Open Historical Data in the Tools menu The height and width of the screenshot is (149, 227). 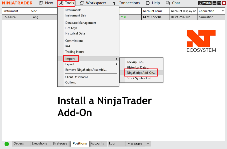click(x=75, y=33)
